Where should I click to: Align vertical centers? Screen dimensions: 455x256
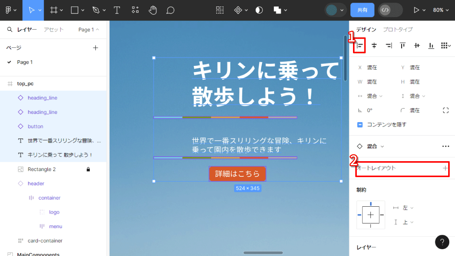(417, 46)
